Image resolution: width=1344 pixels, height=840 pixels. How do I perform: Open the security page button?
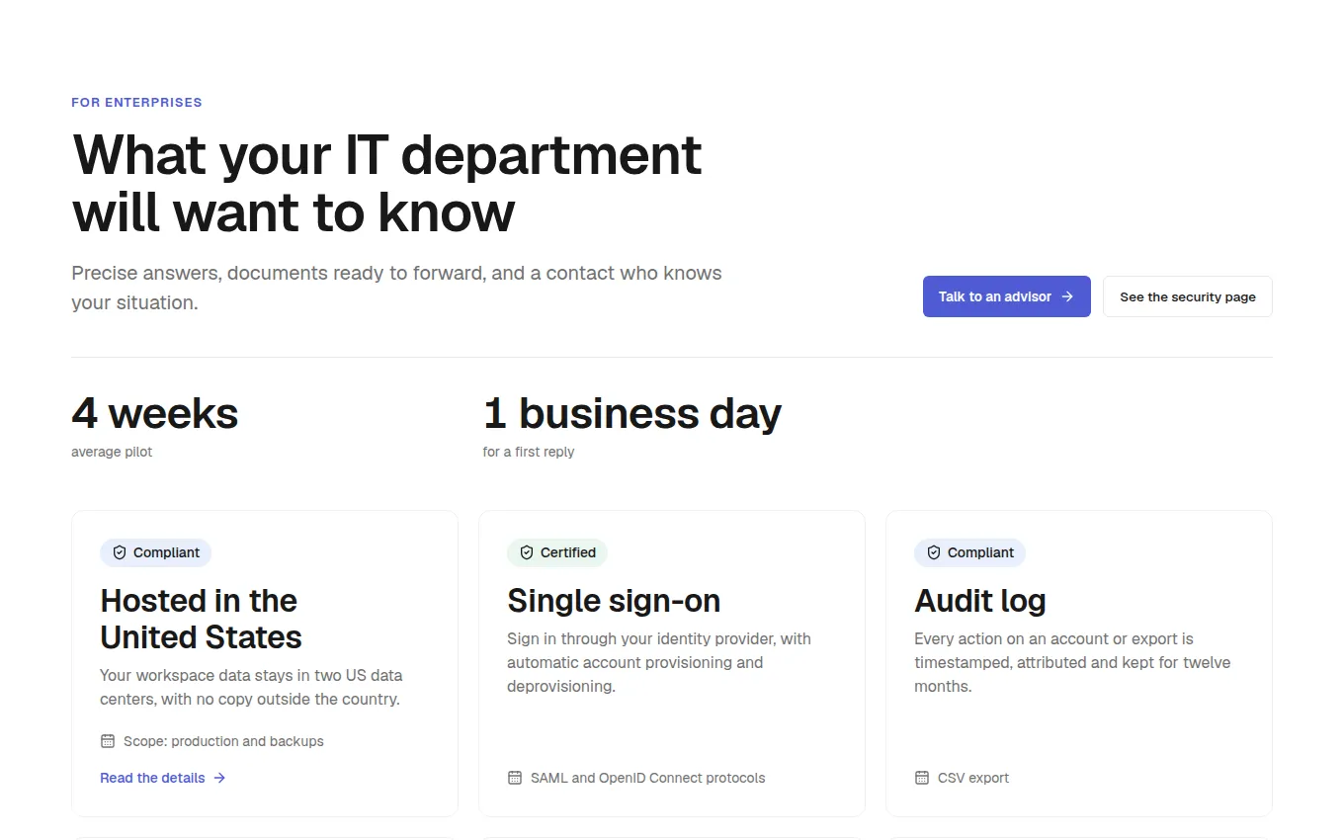pyautogui.click(x=1188, y=296)
